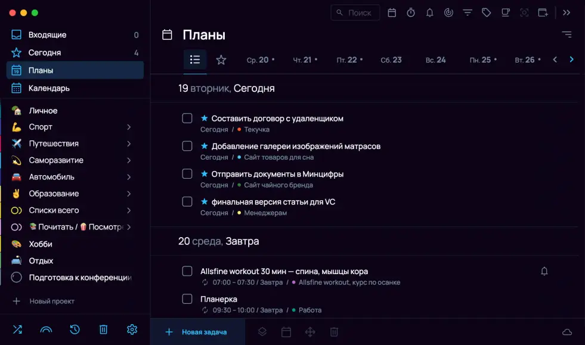Open notifications bell in top toolbar
This screenshot has width=585, height=345.
[x=429, y=13]
